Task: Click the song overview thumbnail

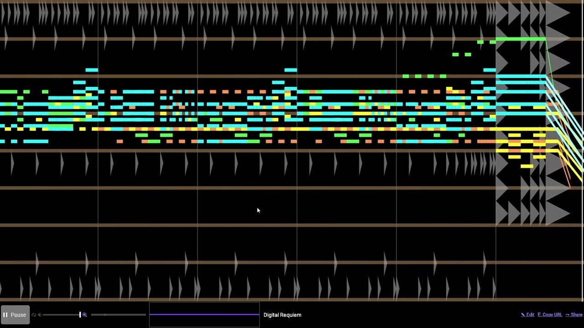Action: pyautogui.click(x=204, y=314)
